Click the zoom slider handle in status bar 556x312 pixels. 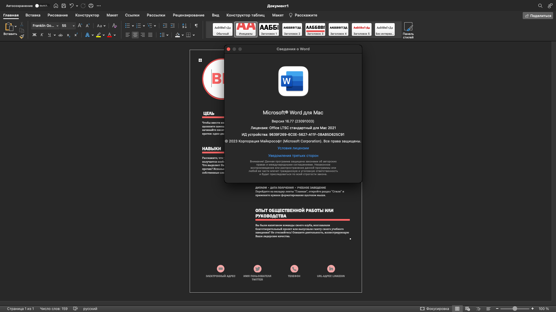[x=515, y=309]
